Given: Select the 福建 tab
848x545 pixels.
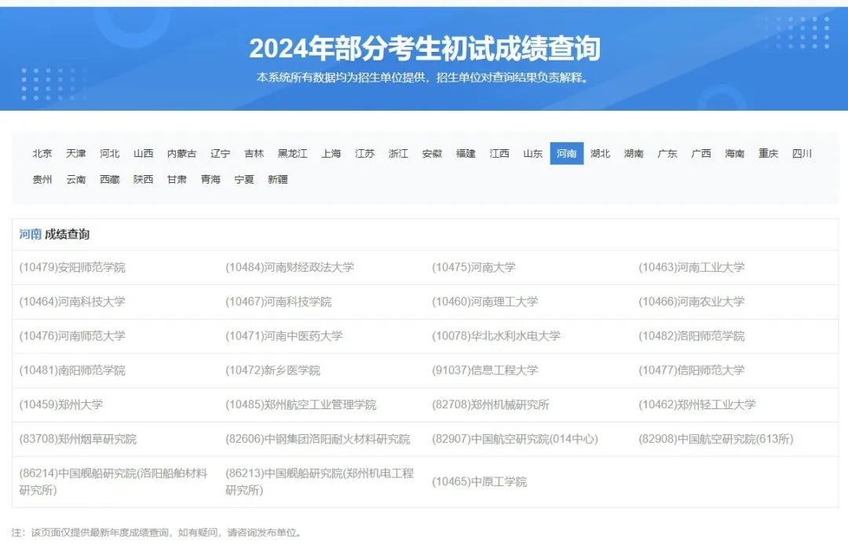Looking at the screenshot, I should tap(465, 154).
